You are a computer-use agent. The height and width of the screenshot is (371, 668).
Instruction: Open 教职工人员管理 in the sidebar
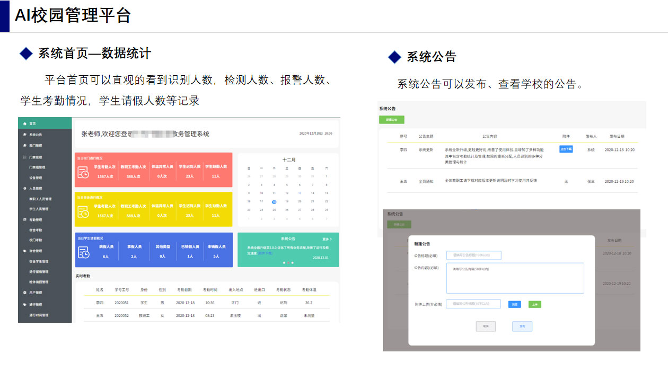(40, 199)
